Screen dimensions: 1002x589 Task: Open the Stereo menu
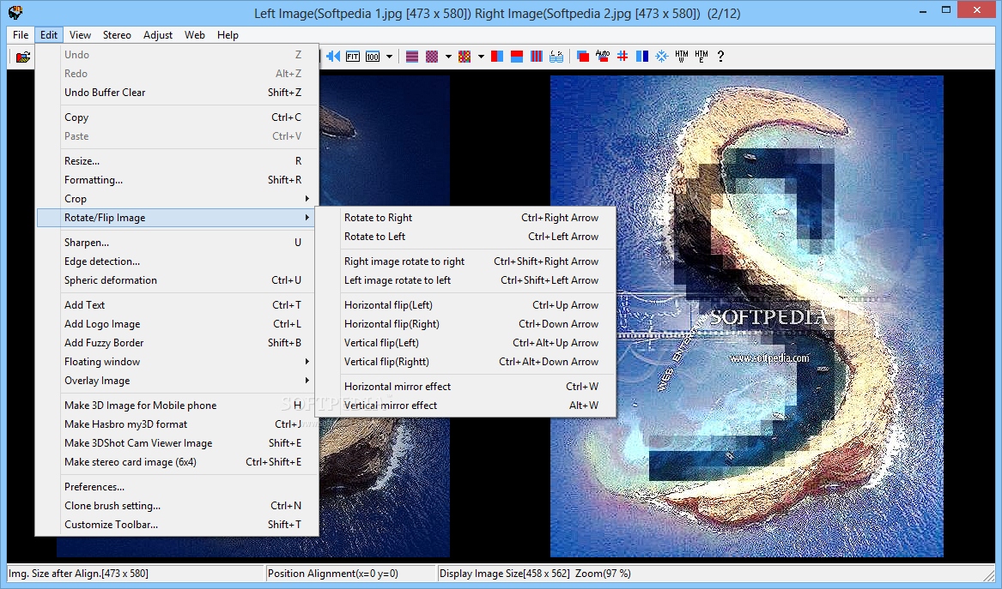pos(117,35)
